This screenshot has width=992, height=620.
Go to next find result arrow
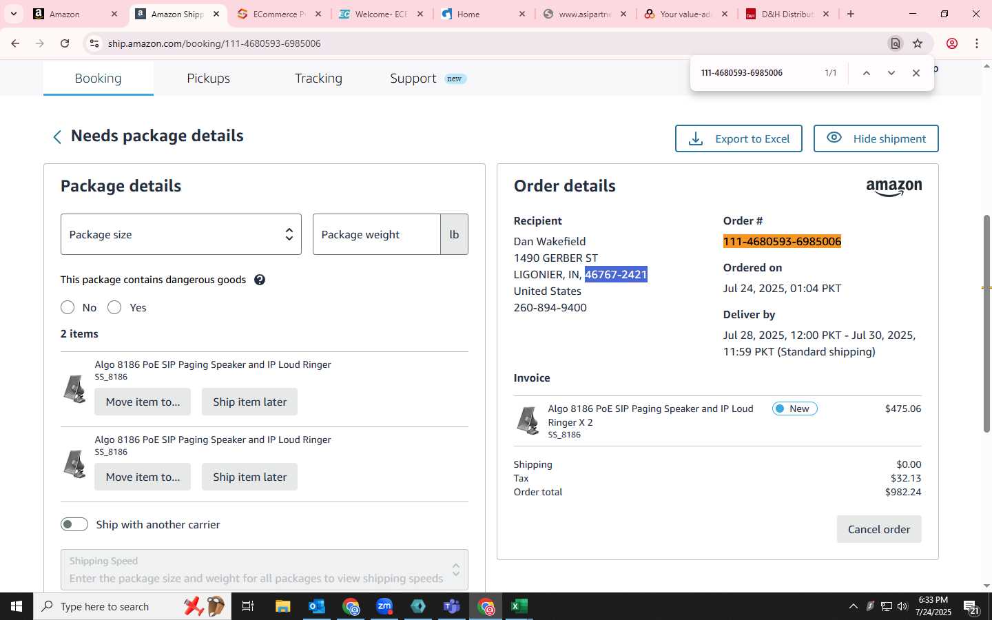pyautogui.click(x=891, y=73)
